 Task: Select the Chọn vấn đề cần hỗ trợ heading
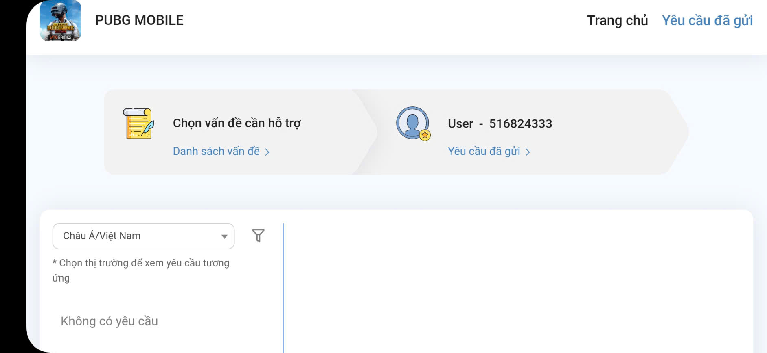pyautogui.click(x=237, y=123)
